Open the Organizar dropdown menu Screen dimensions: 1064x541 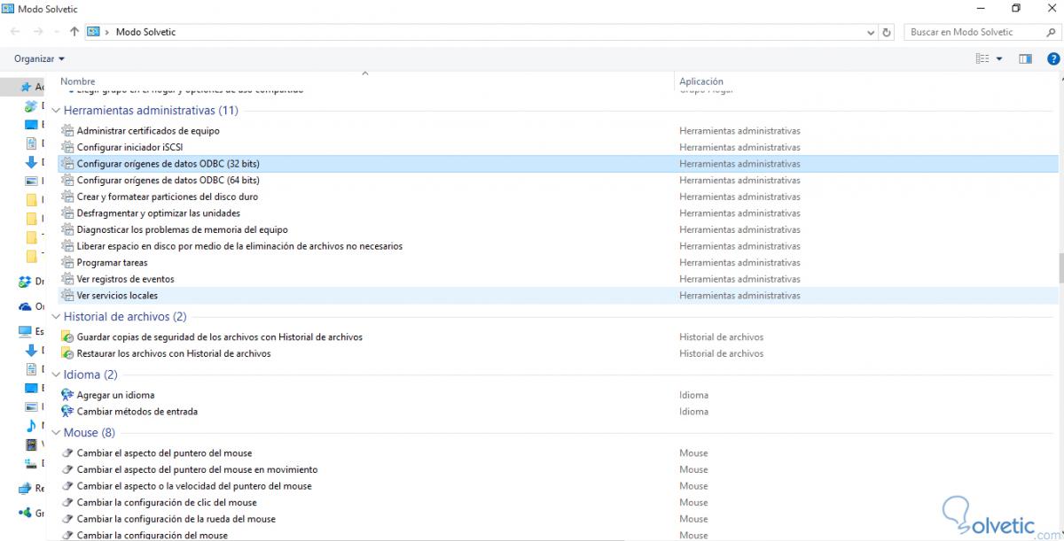tap(39, 58)
